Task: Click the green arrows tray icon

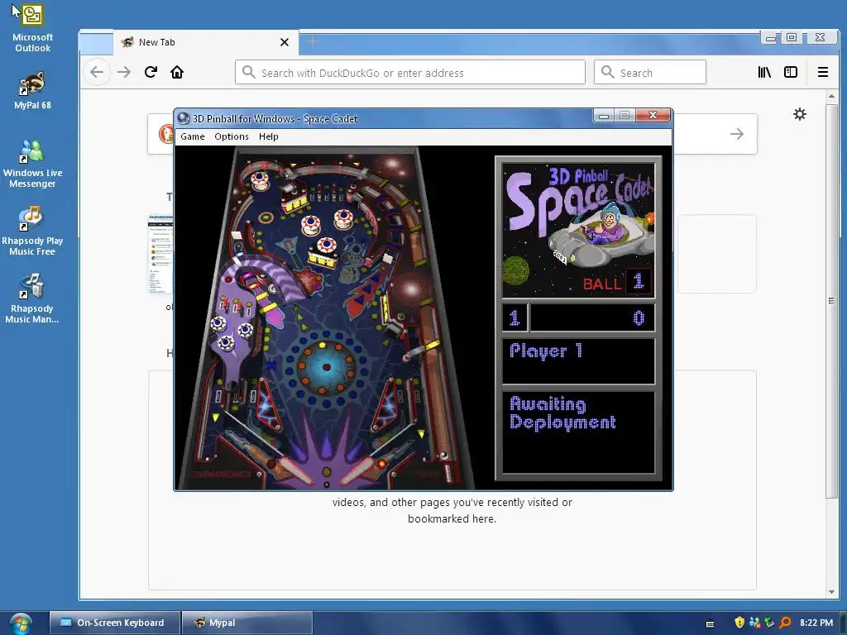Action: click(x=770, y=623)
